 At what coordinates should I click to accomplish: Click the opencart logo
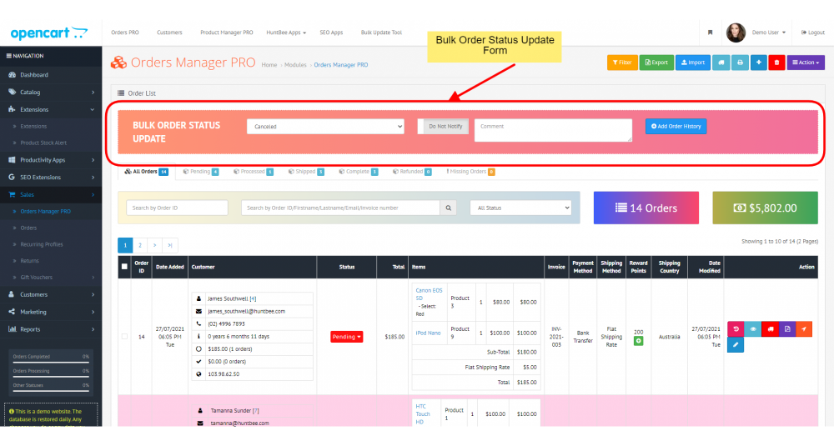(x=49, y=33)
